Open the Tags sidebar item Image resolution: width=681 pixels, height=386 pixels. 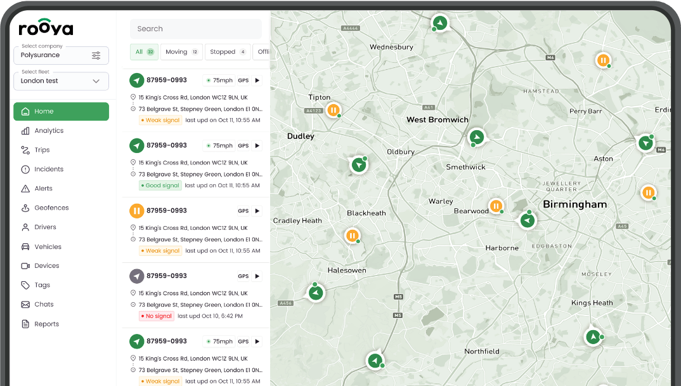[x=36, y=285]
